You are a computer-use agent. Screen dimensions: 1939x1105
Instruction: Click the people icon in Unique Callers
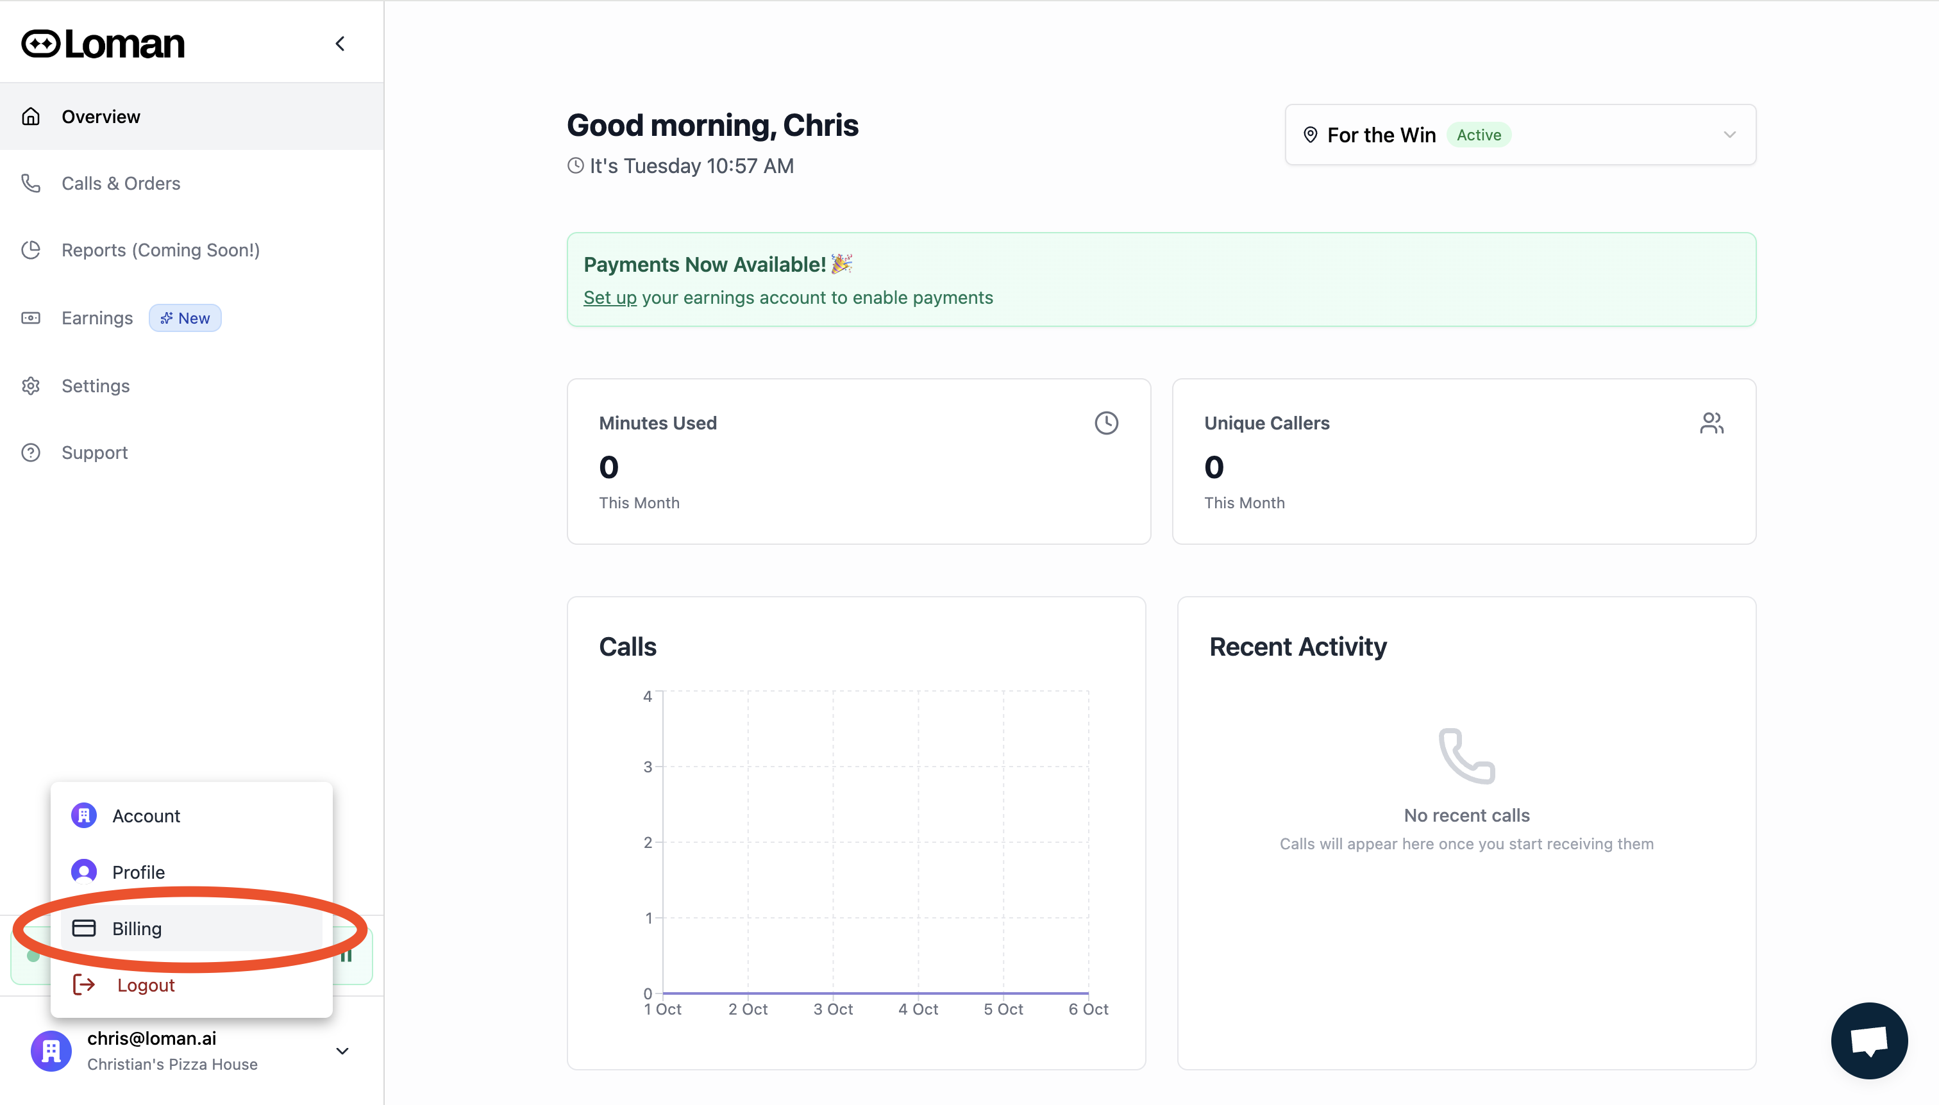pyautogui.click(x=1711, y=423)
